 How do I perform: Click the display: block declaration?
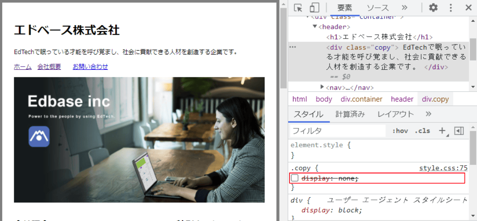pyautogui.click(x=332, y=210)
